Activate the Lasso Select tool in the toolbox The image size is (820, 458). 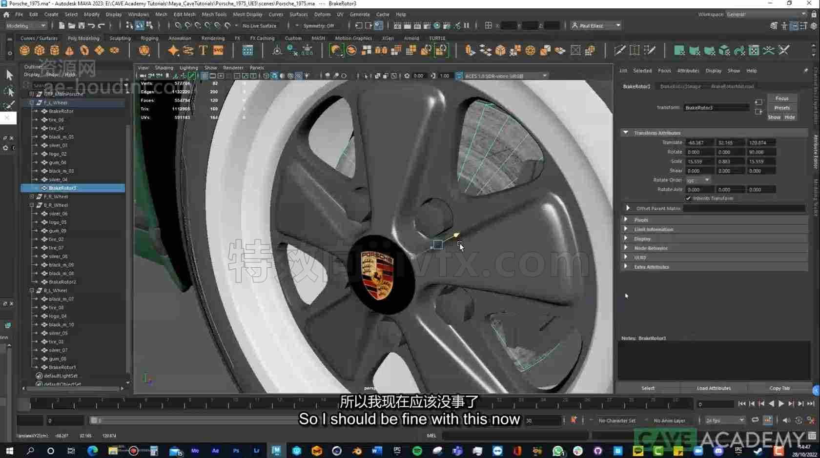9,91
